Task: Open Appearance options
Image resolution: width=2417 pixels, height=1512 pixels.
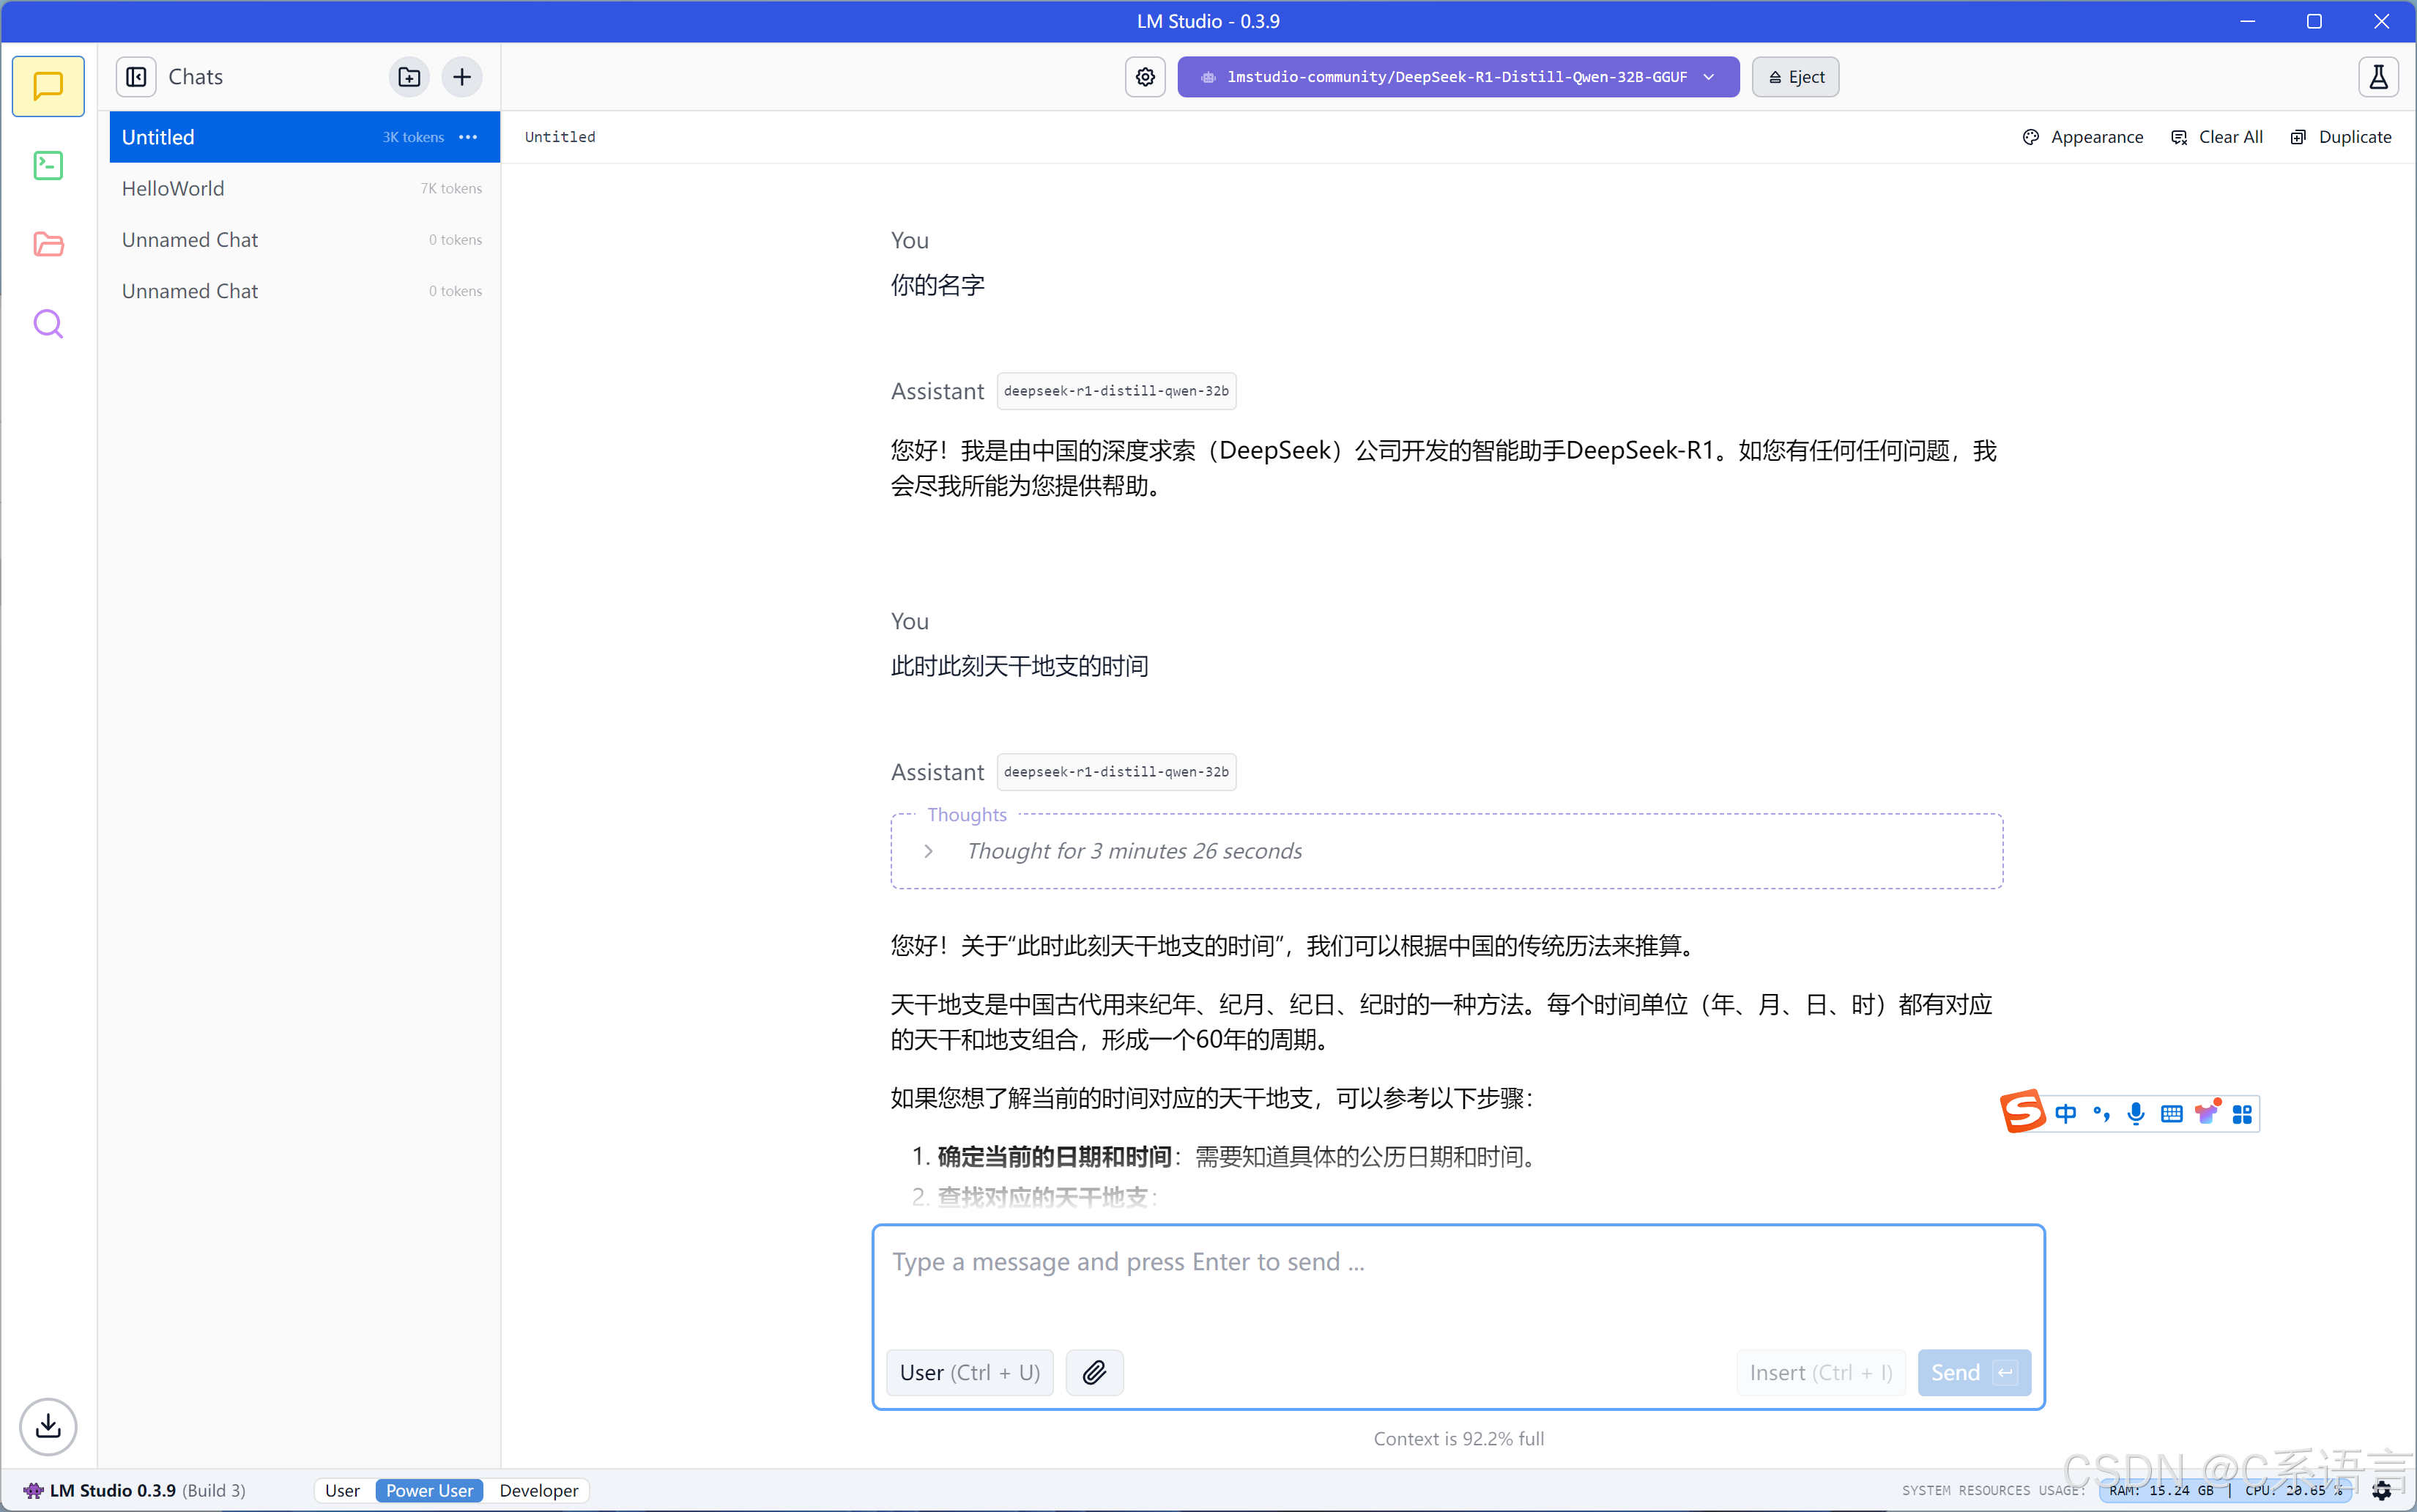Action: pos(2083,137)
